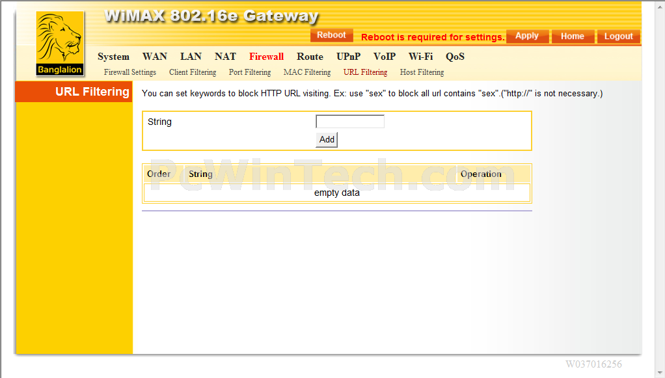The width and height of the screenshot is (665, 378).
Task: Click the Reboot button
Action: click(x=331, y=35)
